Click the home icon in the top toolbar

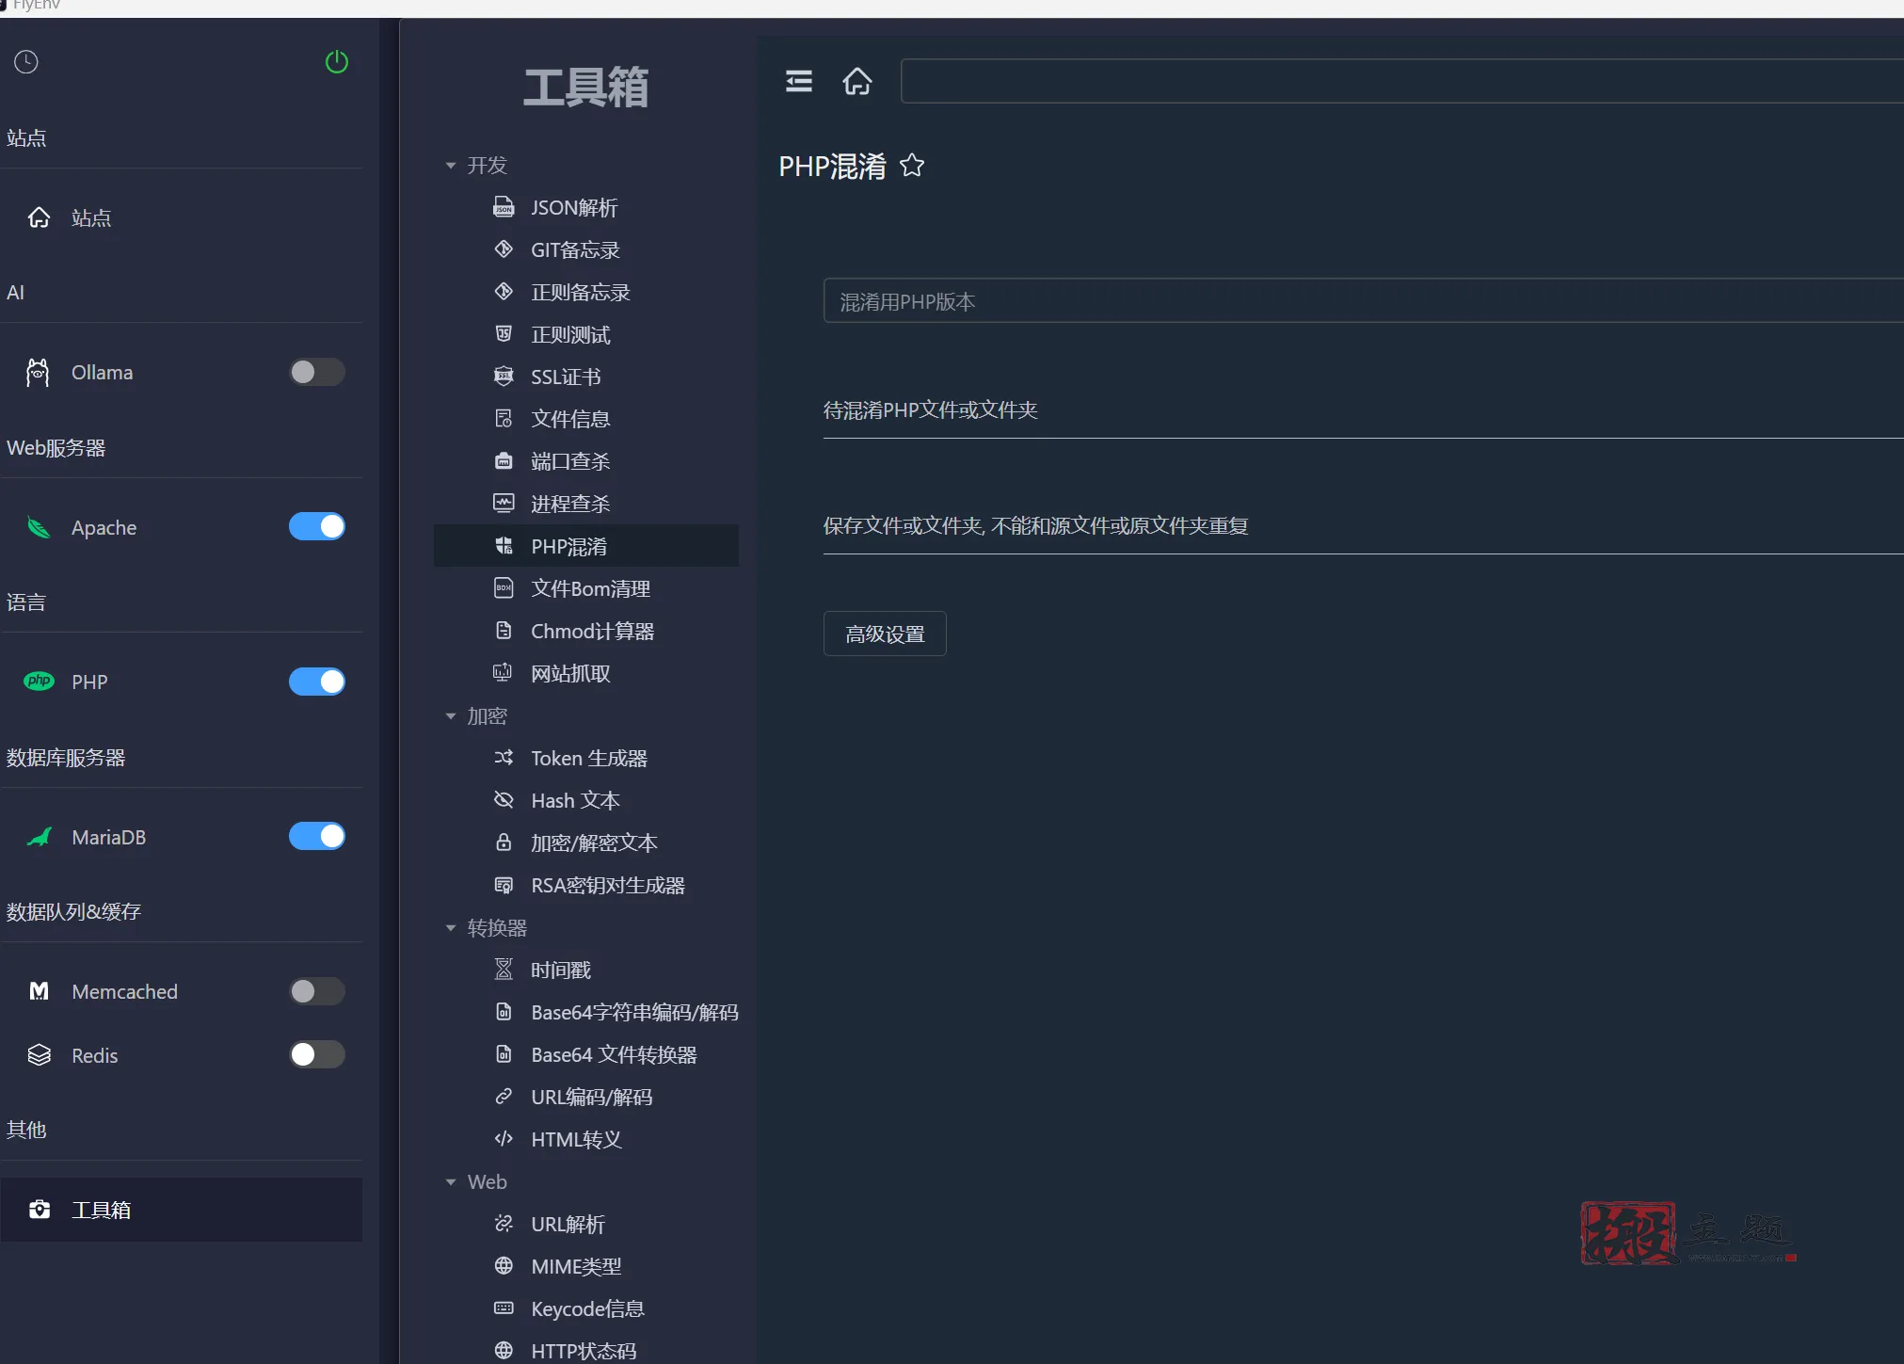pos(856,81)
